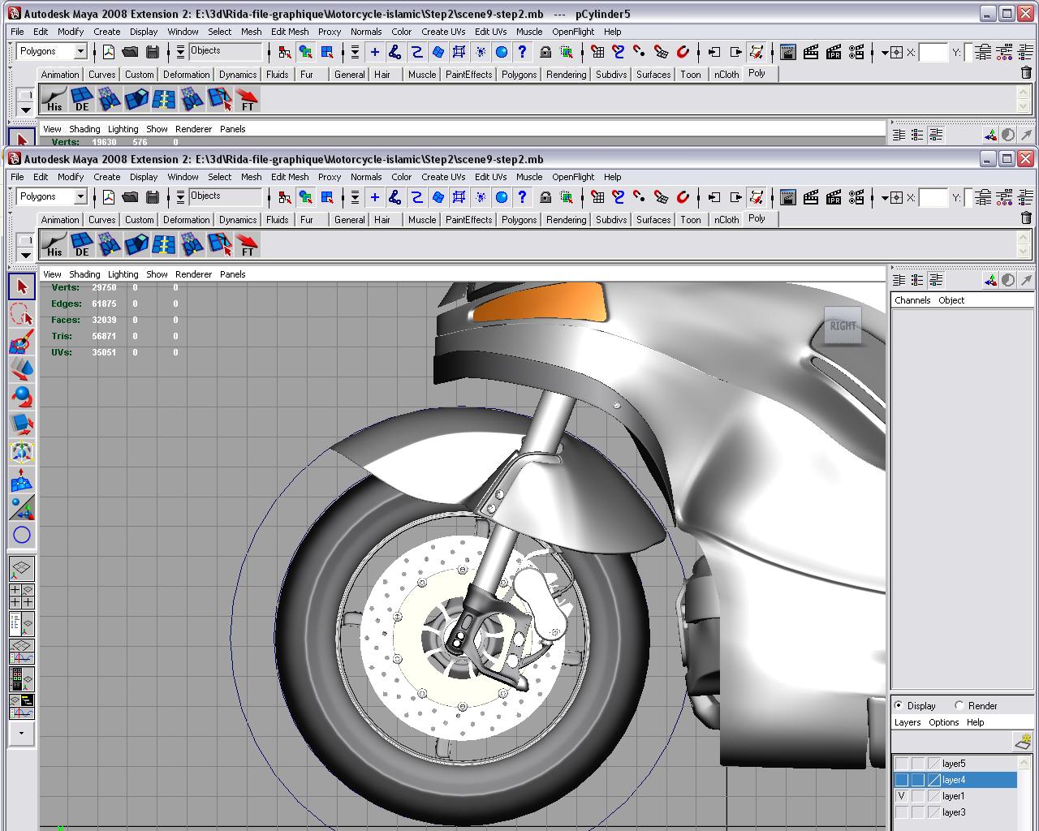This screenshot has width=1039, height=831.
Task: Open the Polygons menu set dropdown in back window
Action: point(80,52)
